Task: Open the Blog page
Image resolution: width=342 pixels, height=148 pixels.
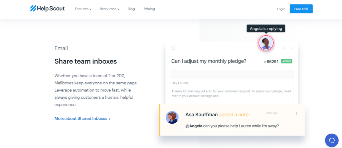Action: (131, 9)
